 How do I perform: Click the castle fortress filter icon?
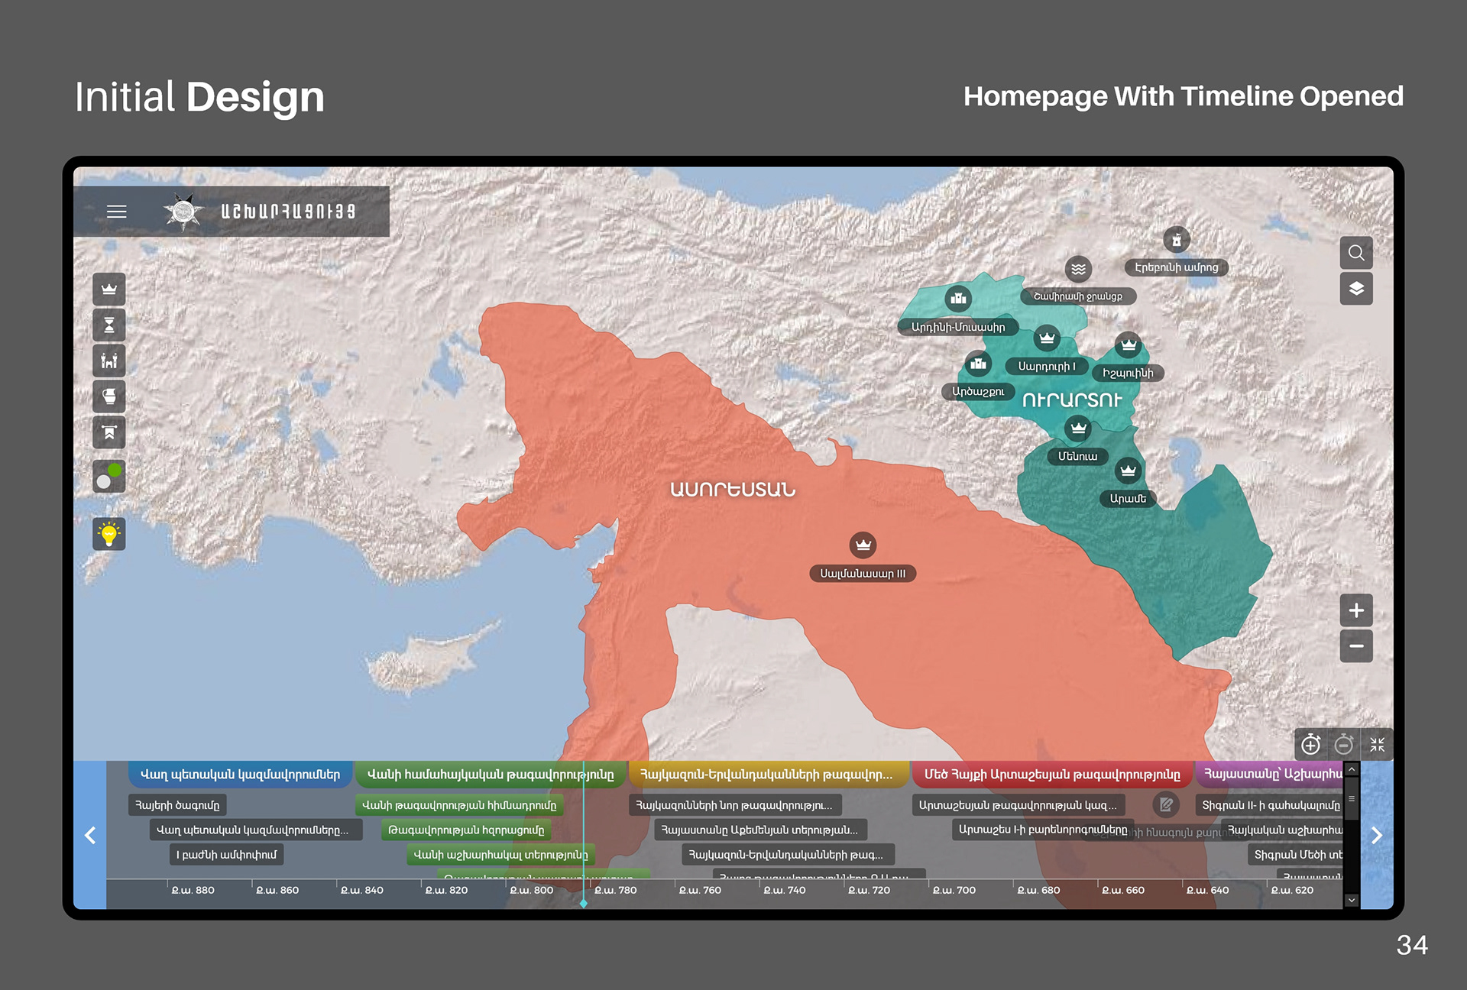(x=109, y=361)
